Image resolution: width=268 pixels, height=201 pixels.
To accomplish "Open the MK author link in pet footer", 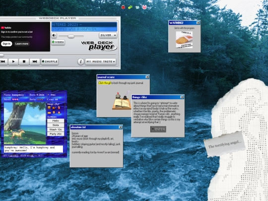I will tap(32, 156).
